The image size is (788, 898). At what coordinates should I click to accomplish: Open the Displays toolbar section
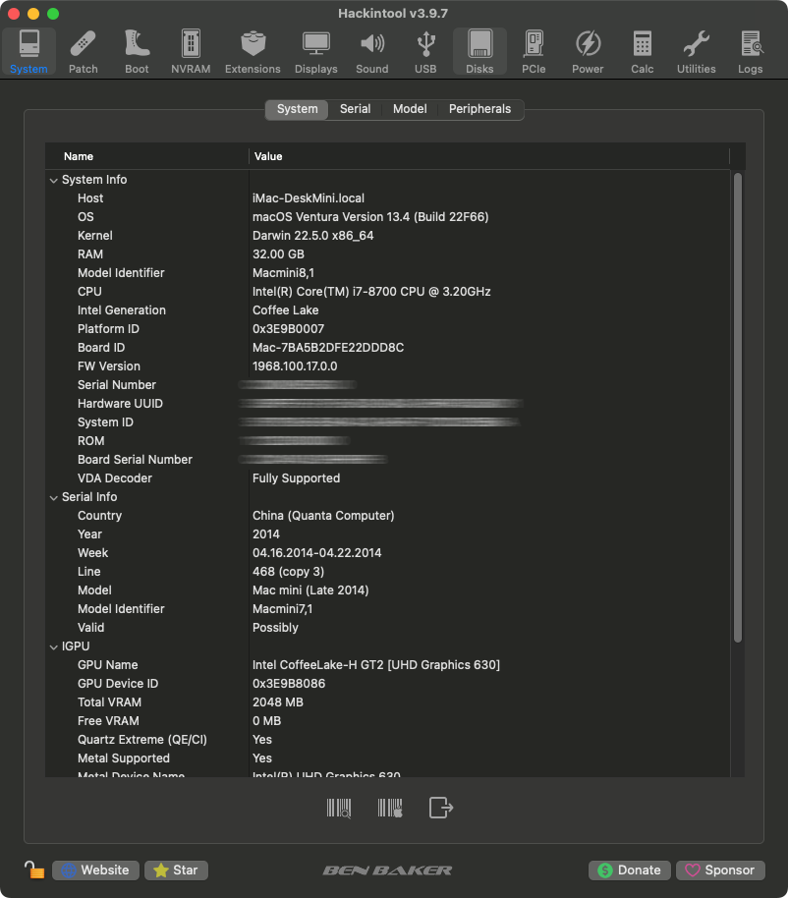click(x=316, y=51)
